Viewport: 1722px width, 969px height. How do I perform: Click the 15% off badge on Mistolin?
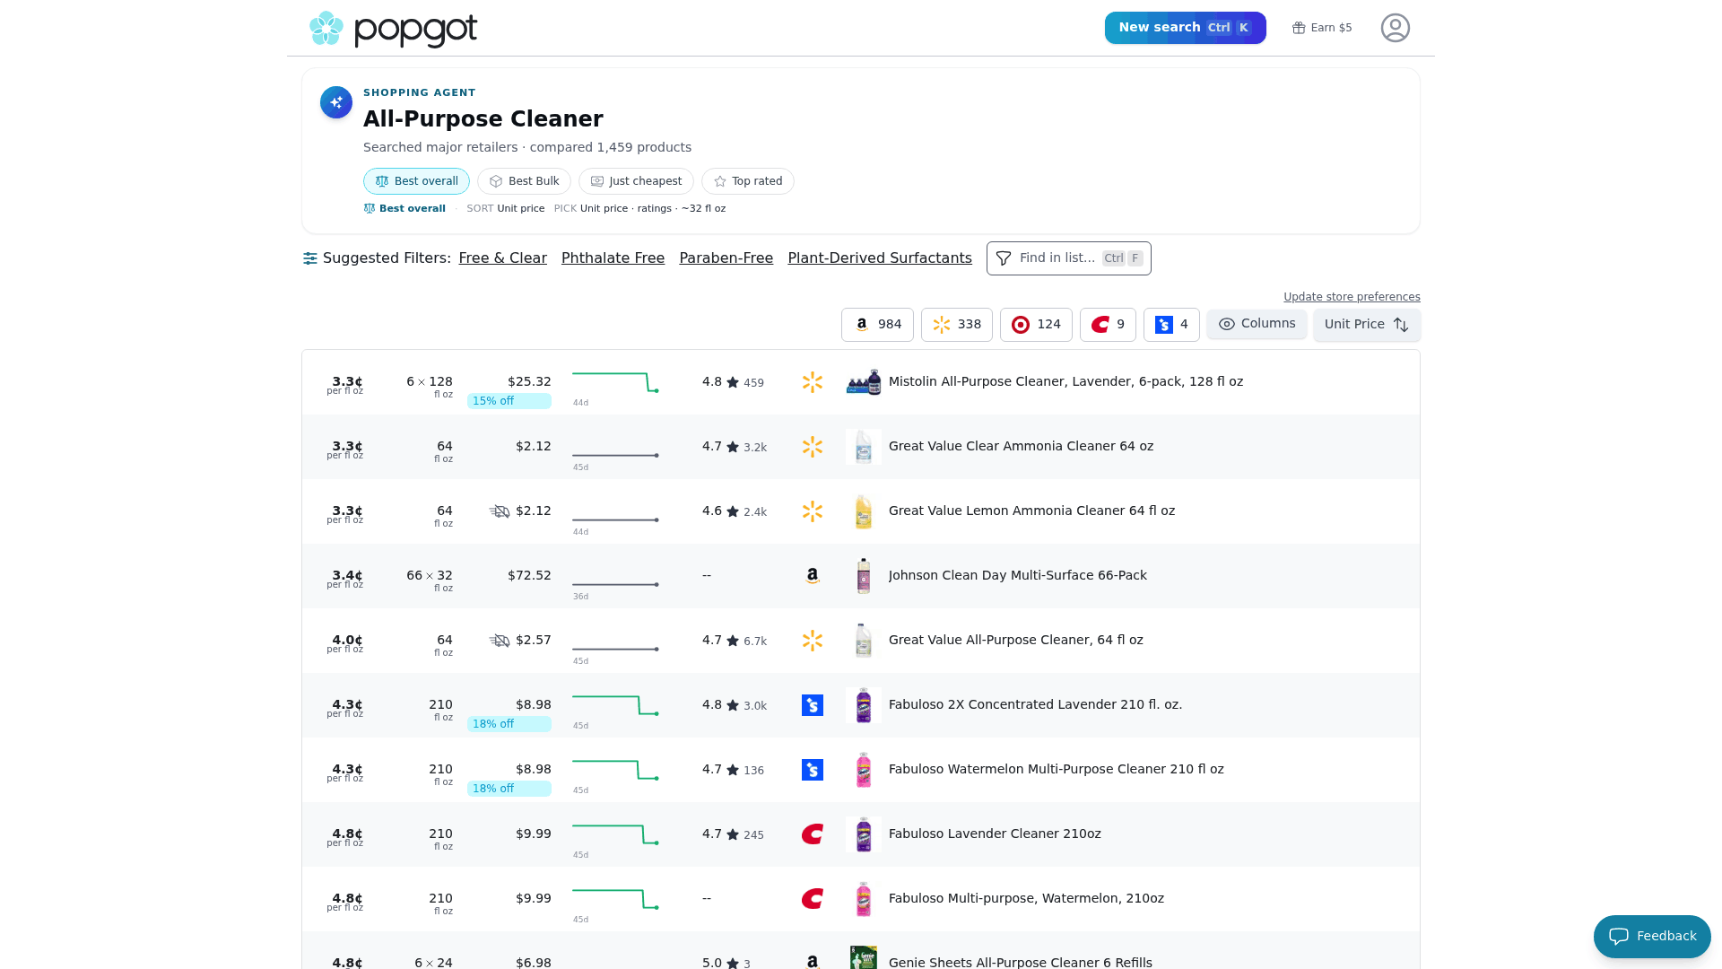[x=509, y=401]
